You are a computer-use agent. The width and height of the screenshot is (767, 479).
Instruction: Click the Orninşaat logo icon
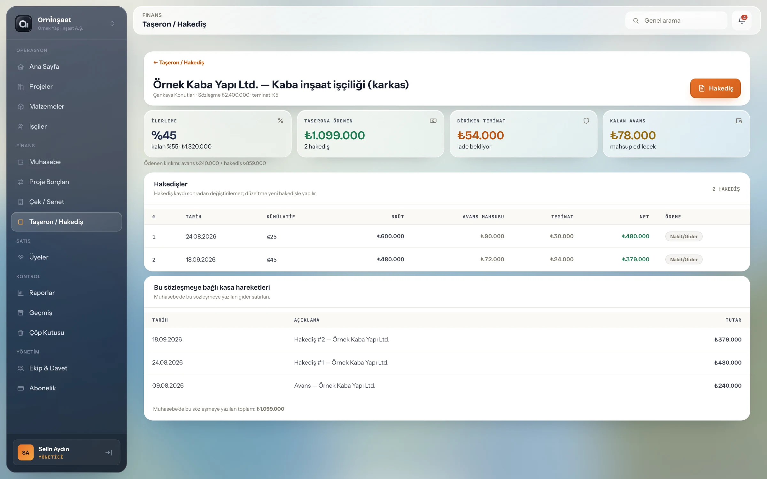coord(24,24)
